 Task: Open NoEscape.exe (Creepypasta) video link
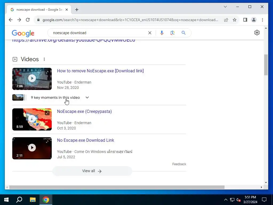85,111
